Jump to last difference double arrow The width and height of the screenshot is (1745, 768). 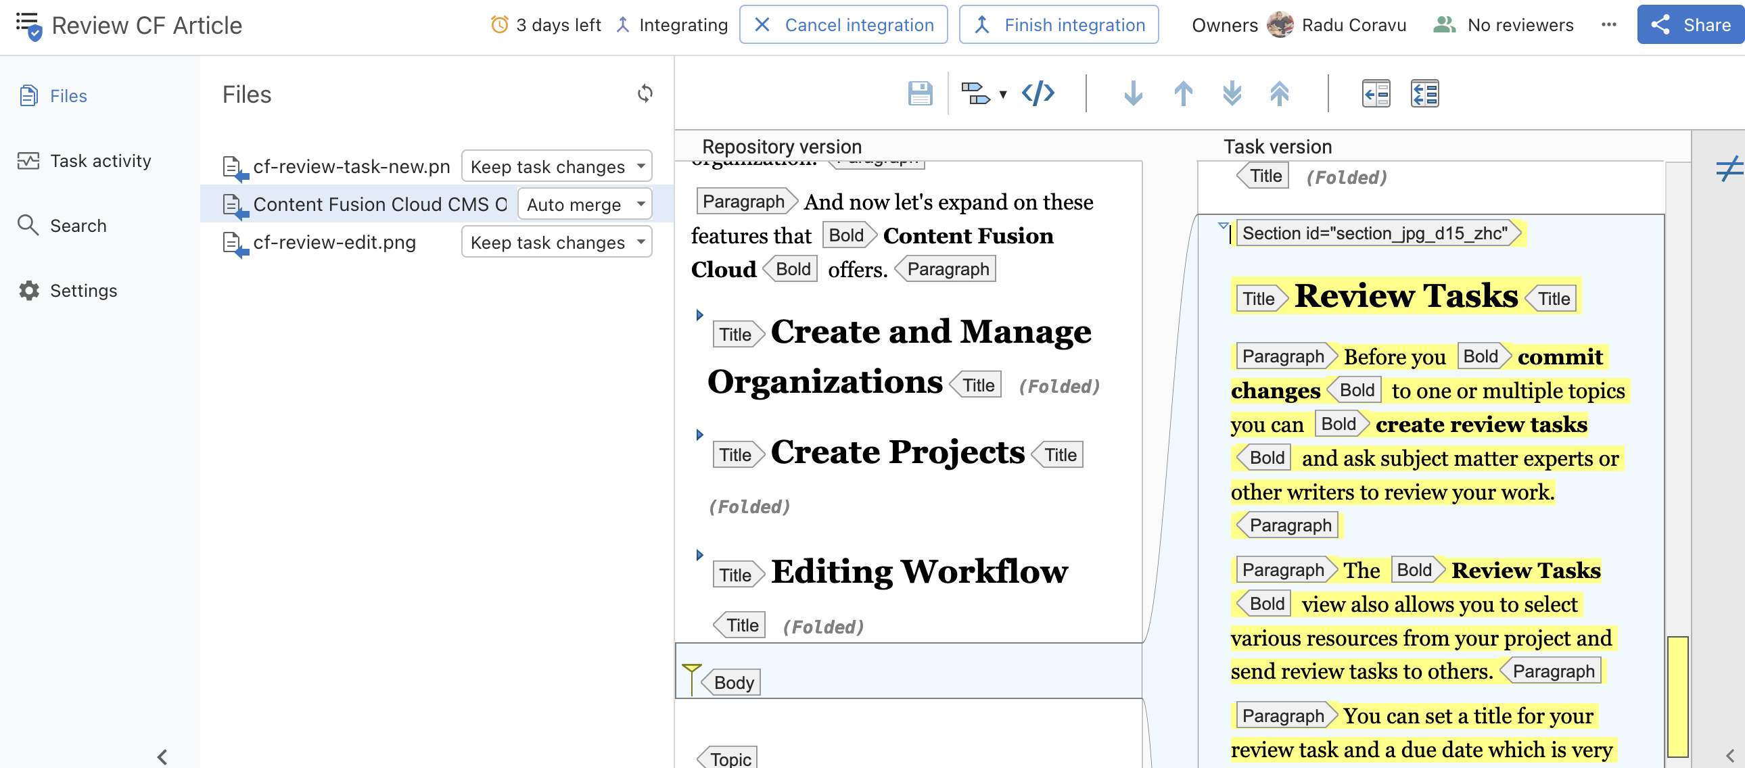[x=1232, y=93]
